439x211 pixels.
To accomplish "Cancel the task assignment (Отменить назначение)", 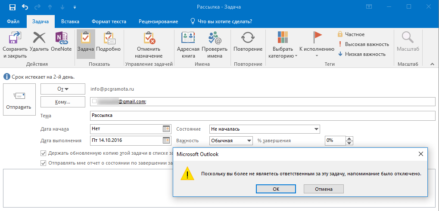I will 149,45.
